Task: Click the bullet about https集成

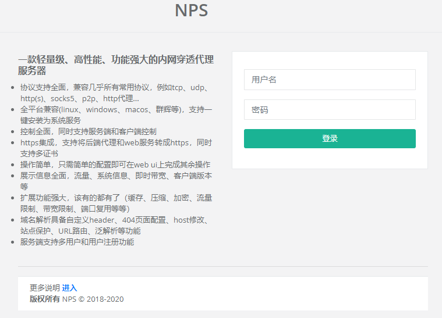Action: tap(116, 148)
